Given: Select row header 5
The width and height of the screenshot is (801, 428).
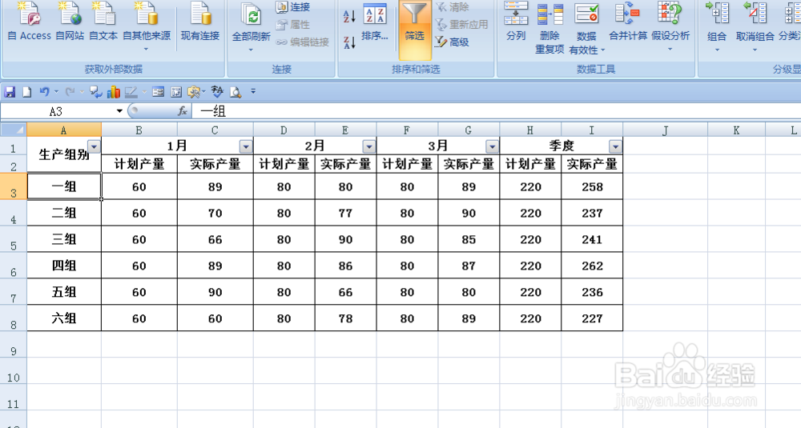Looking at the screenshot, I should coord(14,238).
